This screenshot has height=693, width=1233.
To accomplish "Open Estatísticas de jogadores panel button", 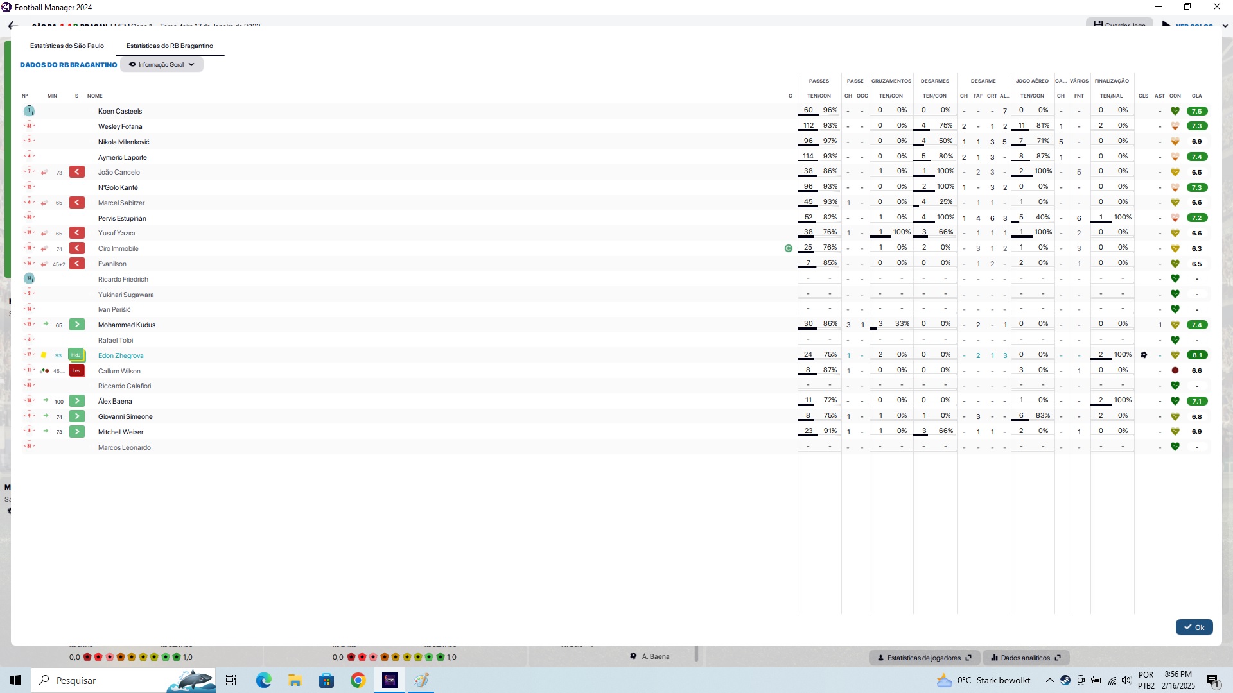I will click(x=924, y=658).
